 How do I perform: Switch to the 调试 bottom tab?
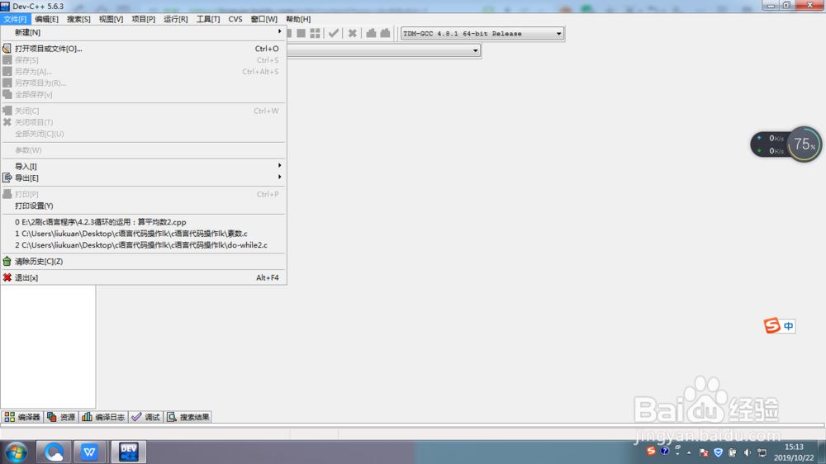pos(146,417)
